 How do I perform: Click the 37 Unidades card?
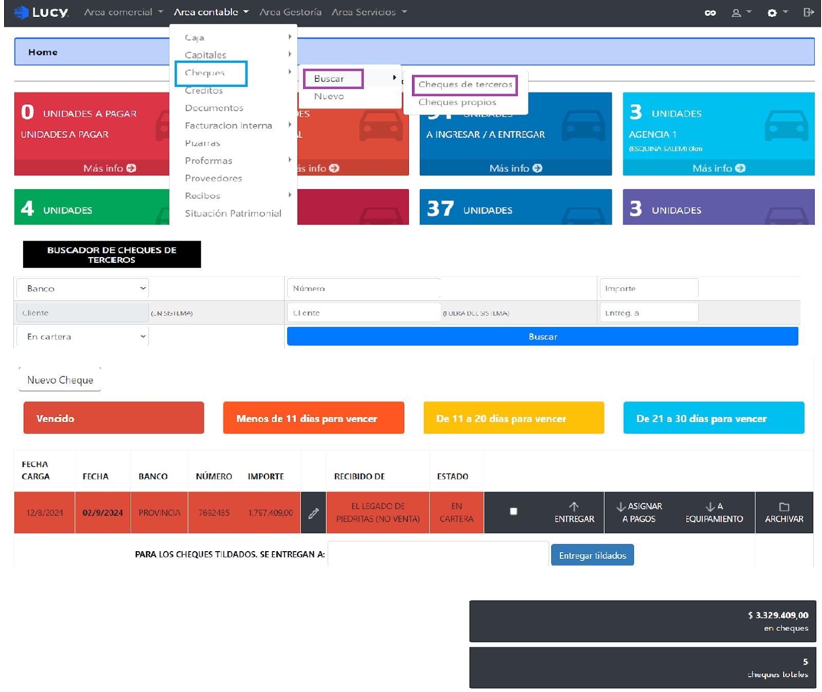pos(515,207)
